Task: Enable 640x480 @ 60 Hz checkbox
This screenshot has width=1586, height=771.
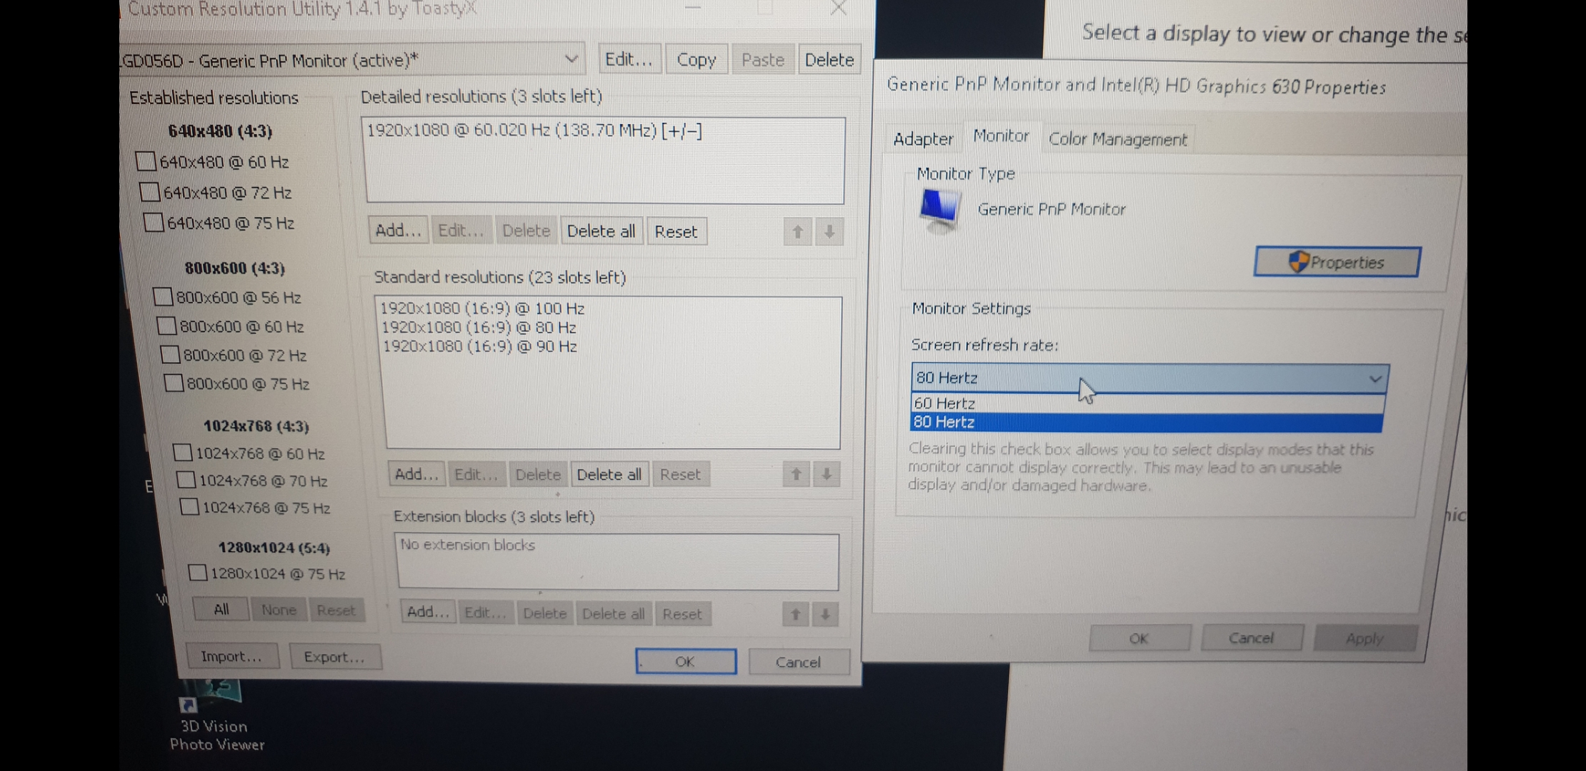Action: pyautogui.click(x=146, y=161)
